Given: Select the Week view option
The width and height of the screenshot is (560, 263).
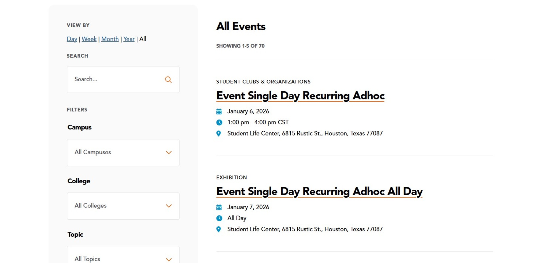Looking at the screenshot, I should pos(89,39).
